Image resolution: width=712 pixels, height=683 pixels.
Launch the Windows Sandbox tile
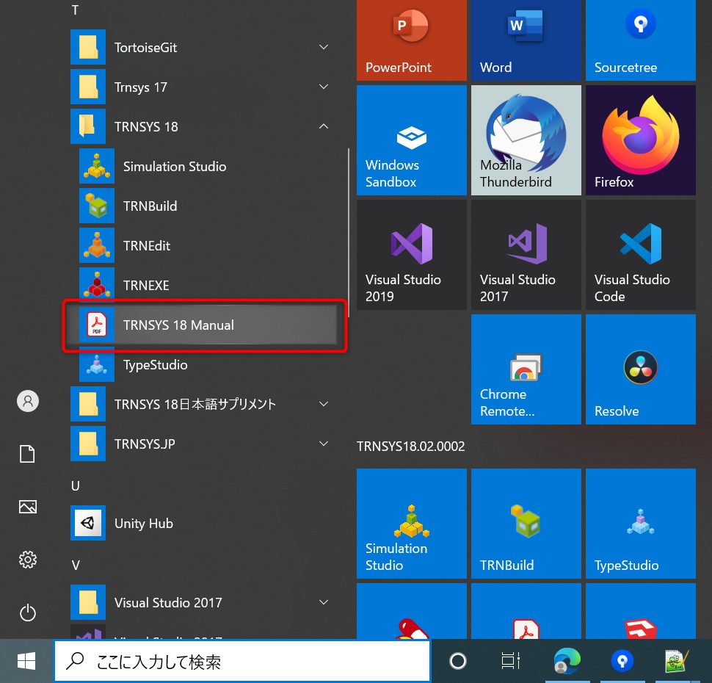coord(411,140)
